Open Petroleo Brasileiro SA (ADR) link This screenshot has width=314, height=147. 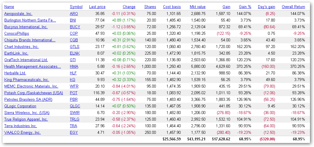(28, 99)
